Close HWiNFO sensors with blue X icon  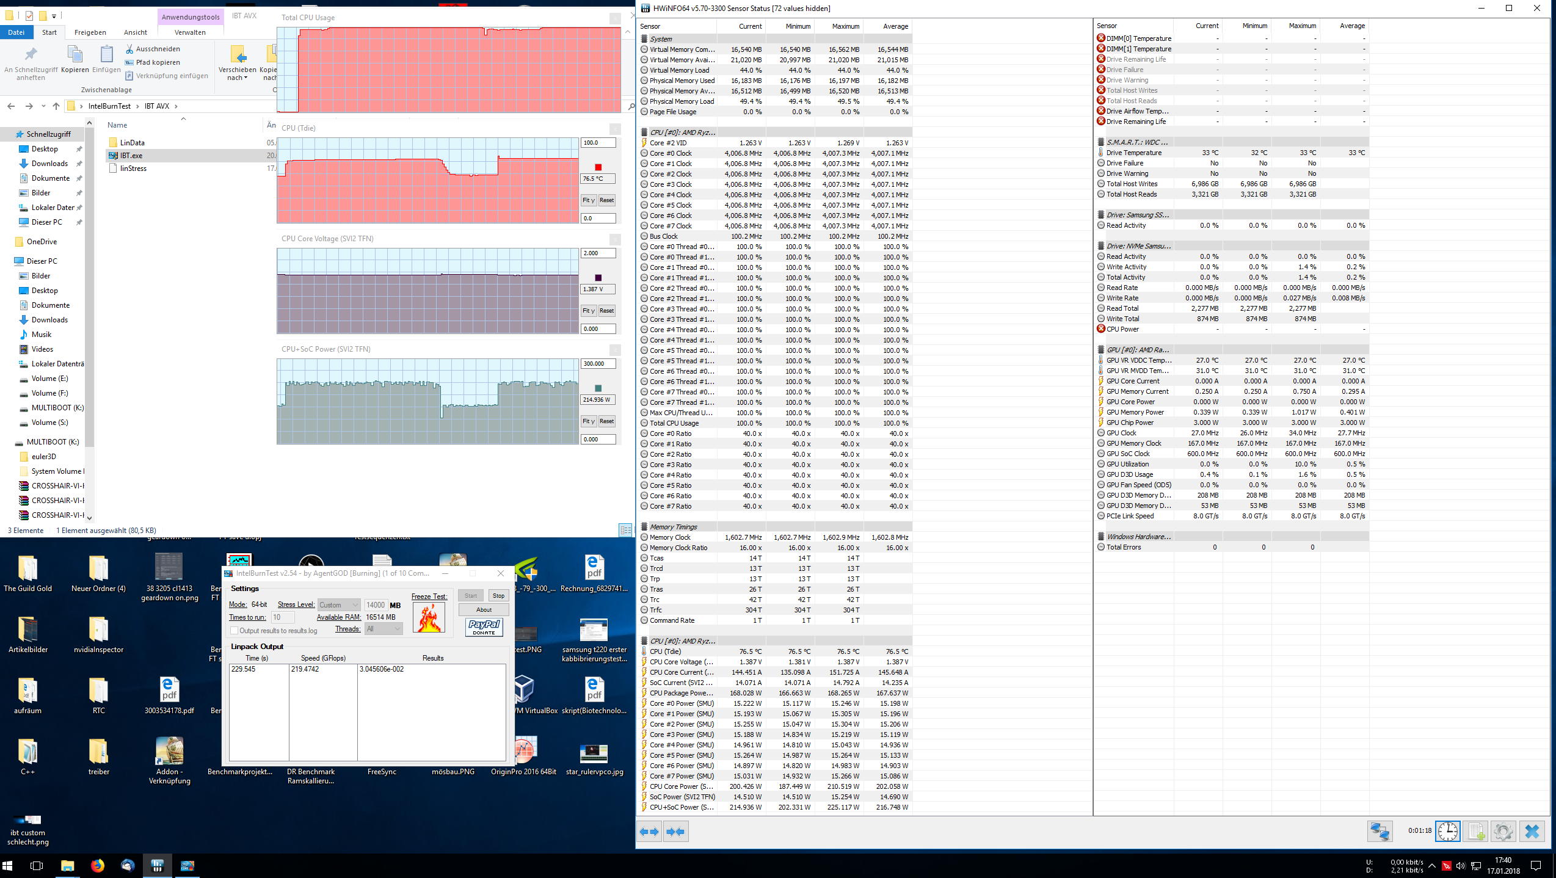tap(1532, 832)
